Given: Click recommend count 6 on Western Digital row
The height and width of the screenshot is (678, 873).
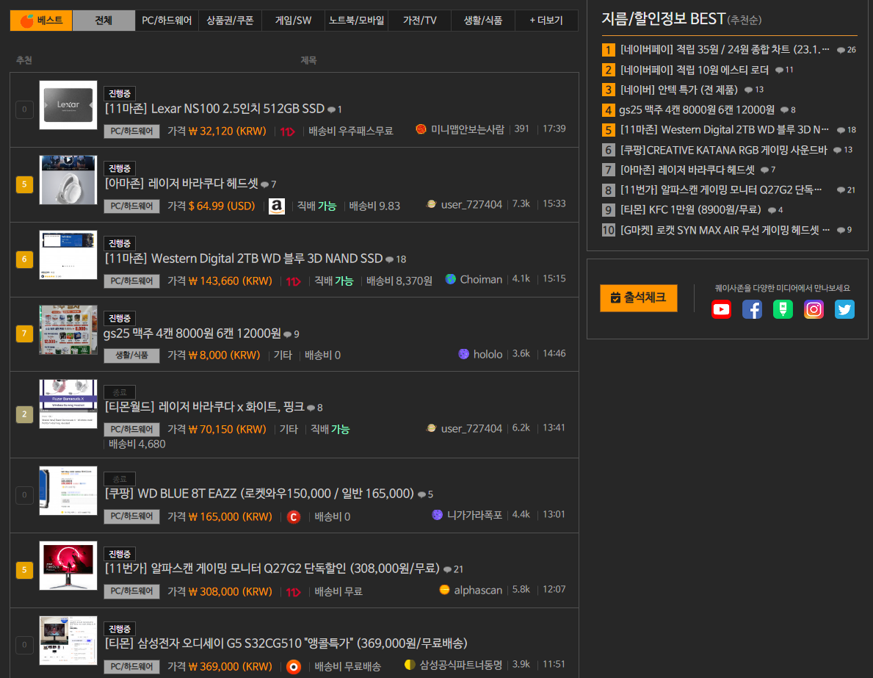Looking at the screenshot, I should (24, 259).
